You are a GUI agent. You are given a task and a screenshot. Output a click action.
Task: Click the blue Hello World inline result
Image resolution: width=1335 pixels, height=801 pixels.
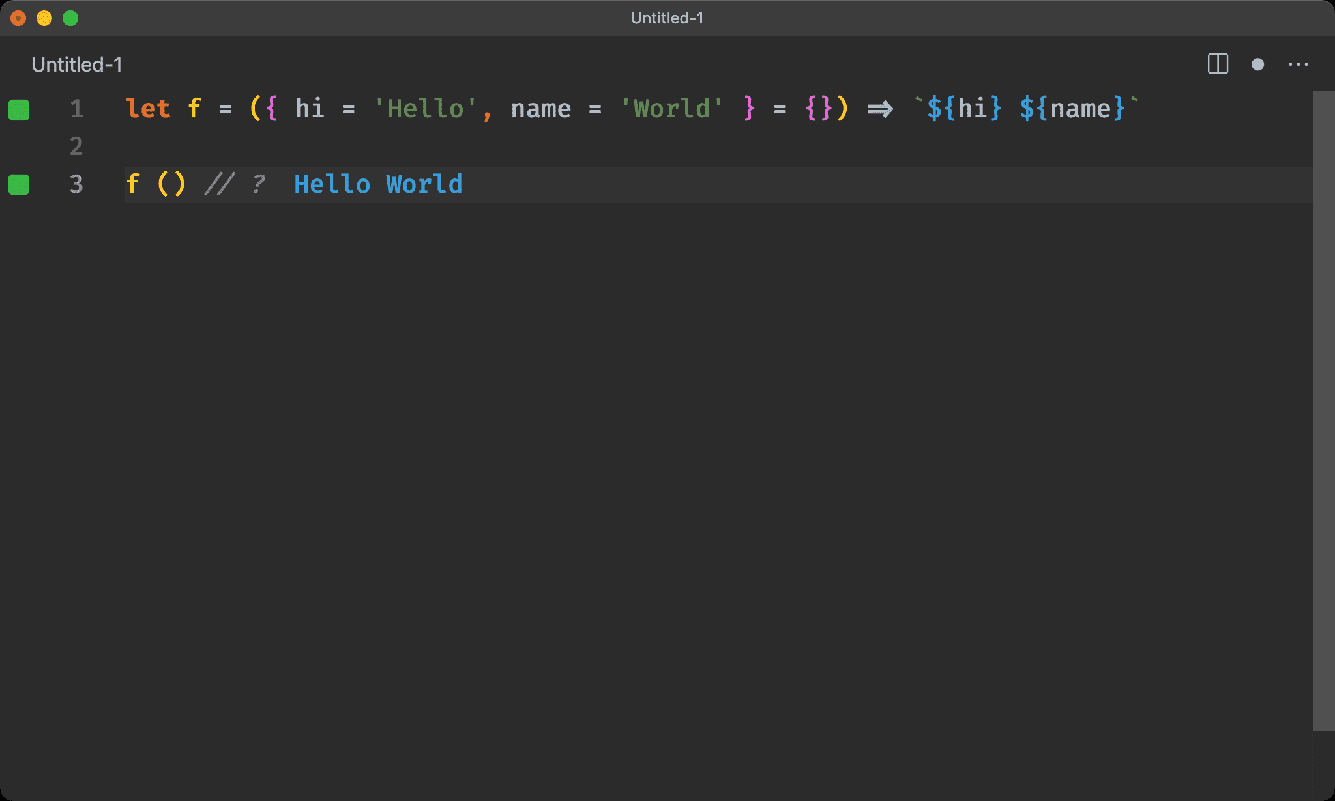click(x=378, y=184)
